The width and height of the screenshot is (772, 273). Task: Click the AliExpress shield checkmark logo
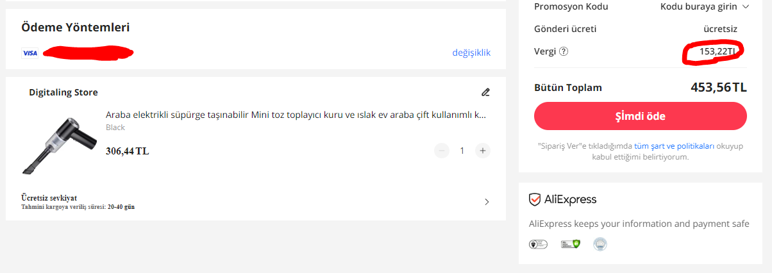click(535, 199)
